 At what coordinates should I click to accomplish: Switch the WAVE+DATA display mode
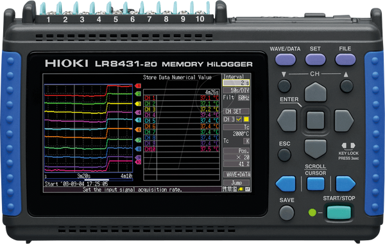coord(237,175)
